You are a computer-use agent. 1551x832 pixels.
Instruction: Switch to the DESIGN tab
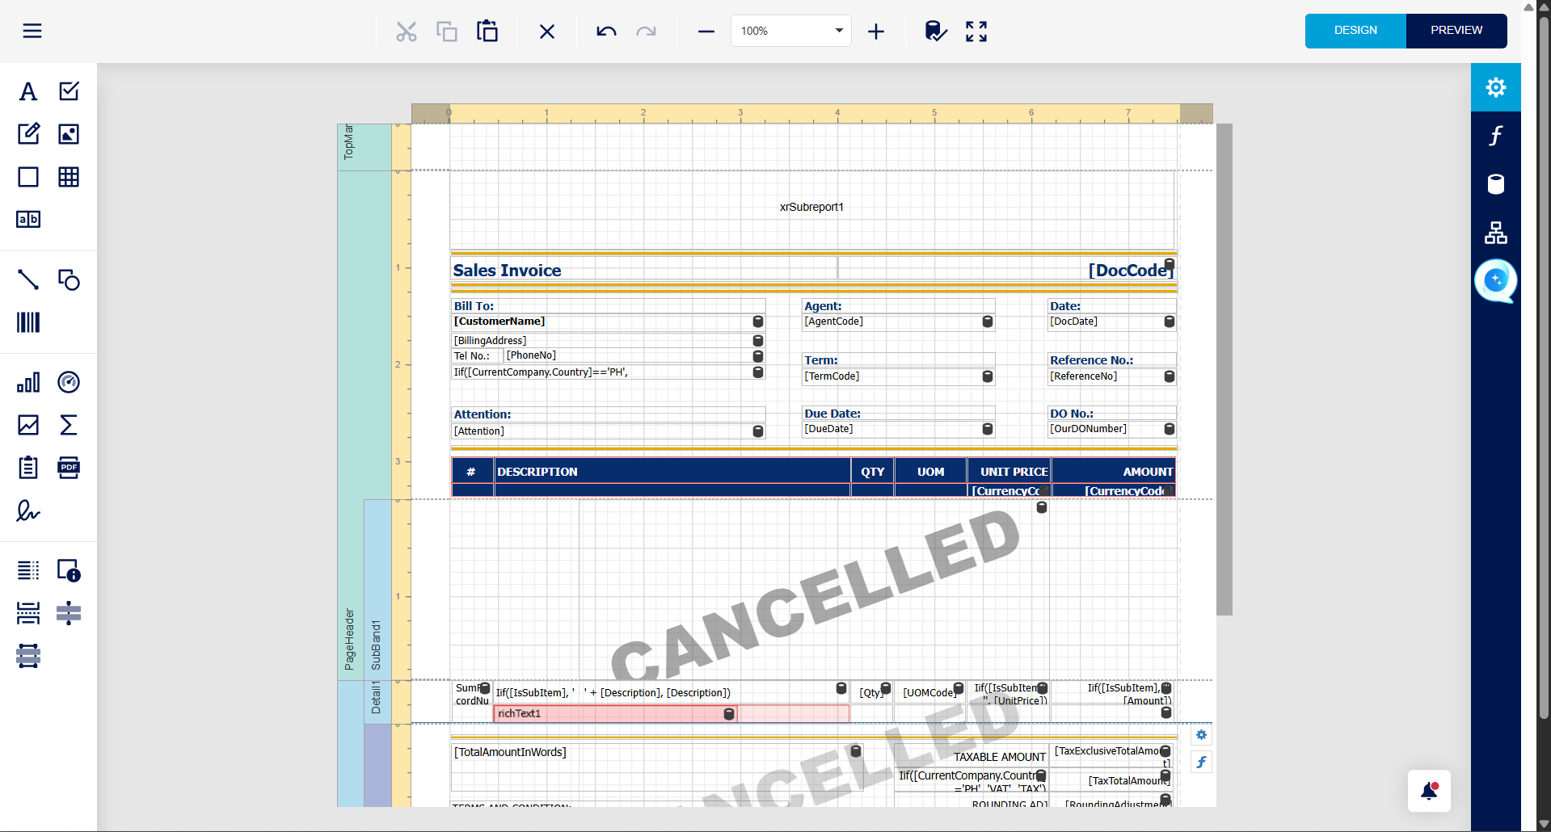1355,31
